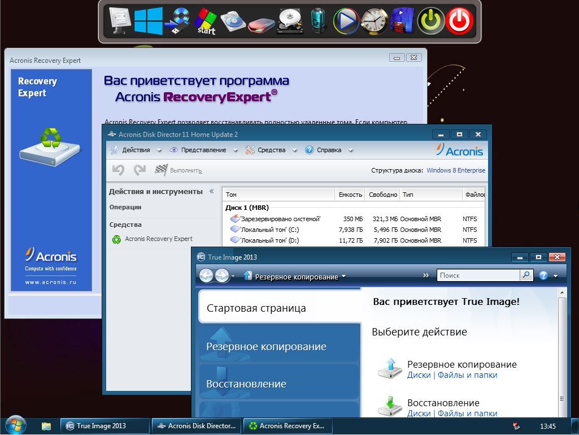Image resolution: width=579 pixels, height=435 pixels.
Task: Click the Back arrow in True Image
Action: 206,275
